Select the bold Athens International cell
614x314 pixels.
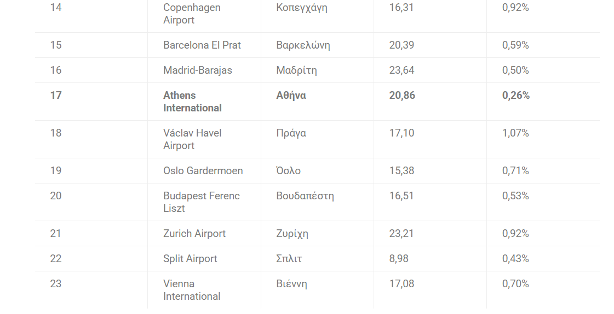(192, 102)
